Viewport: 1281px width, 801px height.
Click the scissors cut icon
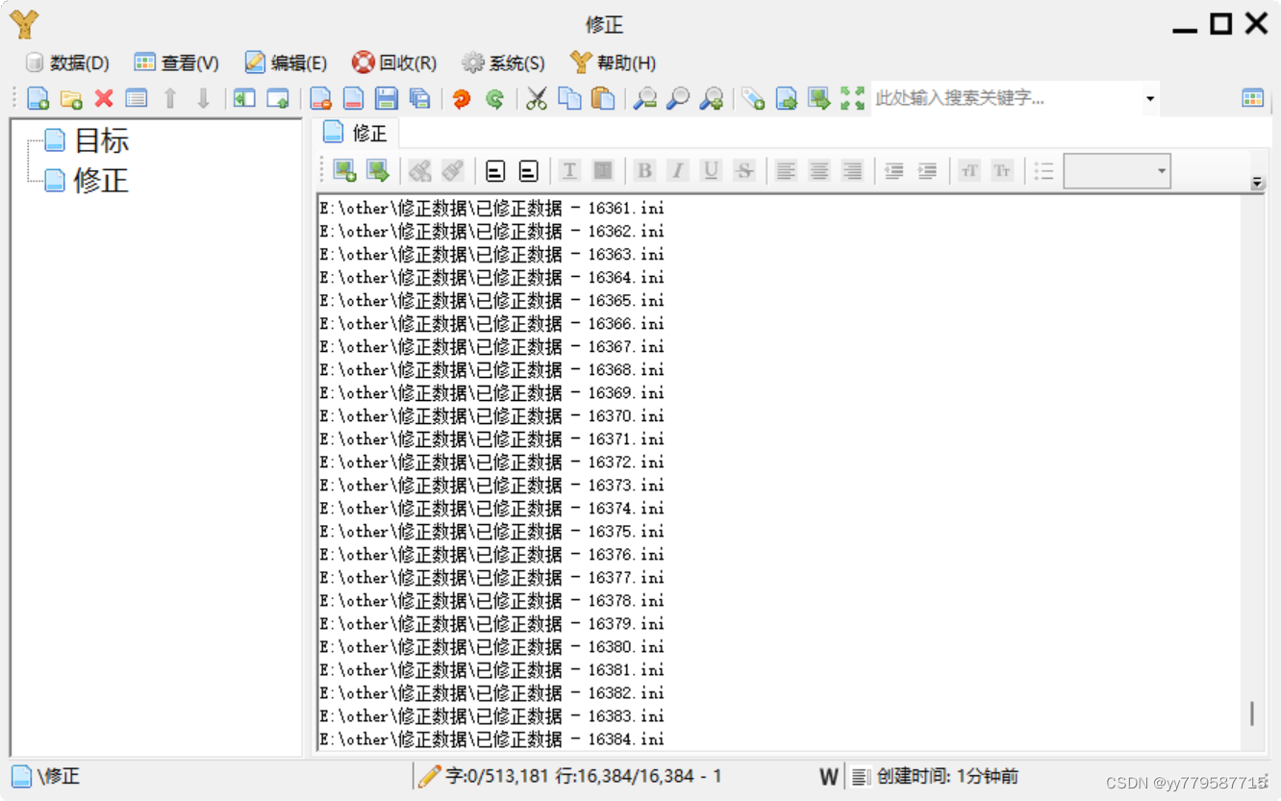(x=537, y=98)
